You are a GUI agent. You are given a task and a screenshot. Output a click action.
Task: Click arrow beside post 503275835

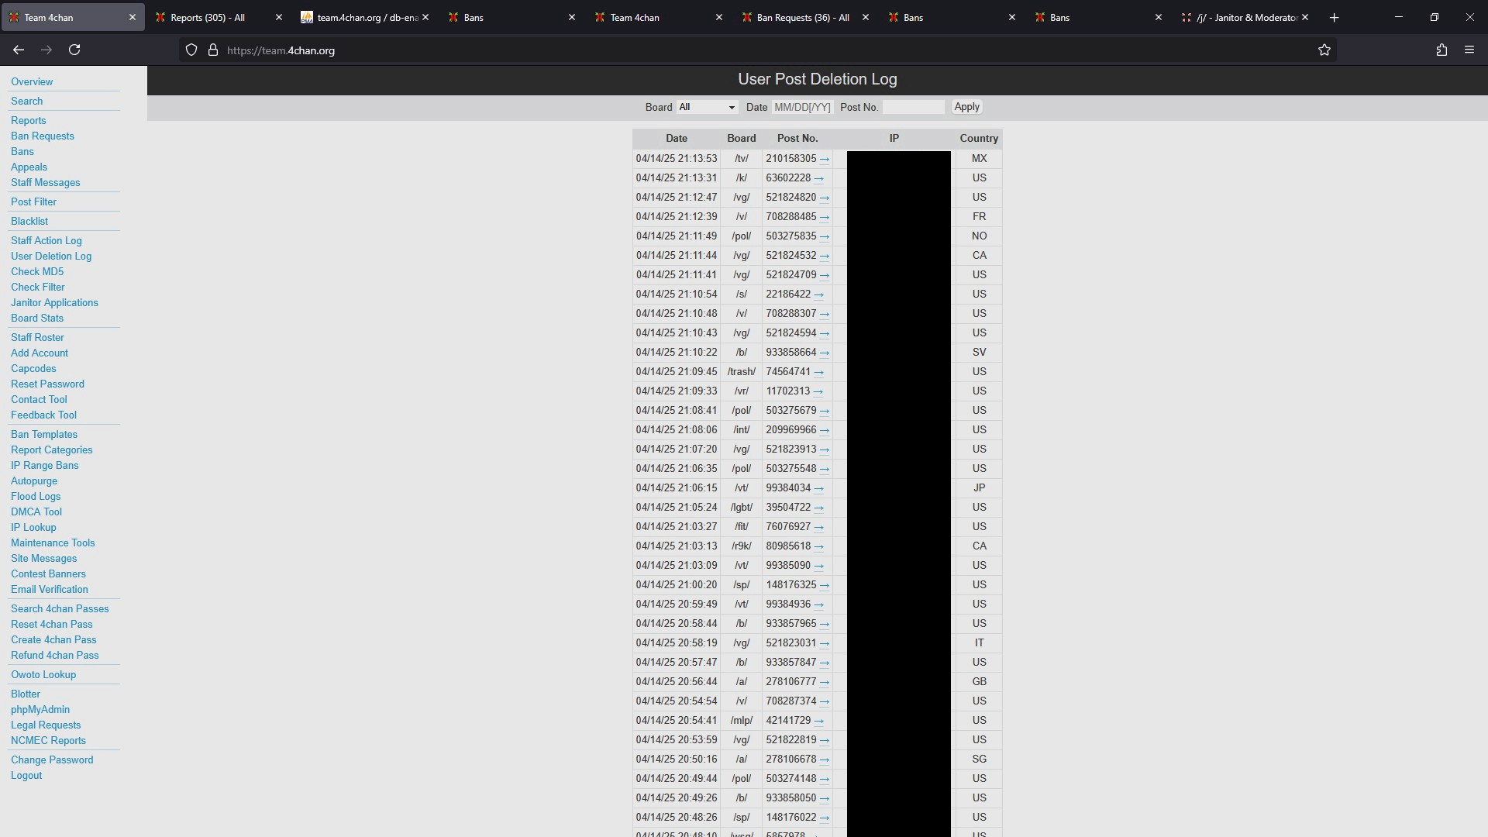(x=824, y=236)
